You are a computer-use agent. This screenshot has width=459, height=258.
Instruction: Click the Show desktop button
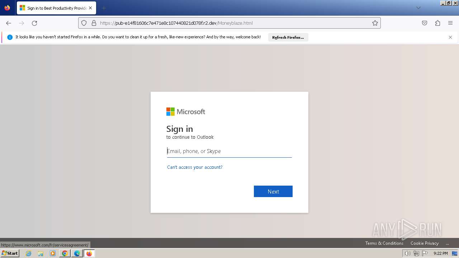[455, 253]
